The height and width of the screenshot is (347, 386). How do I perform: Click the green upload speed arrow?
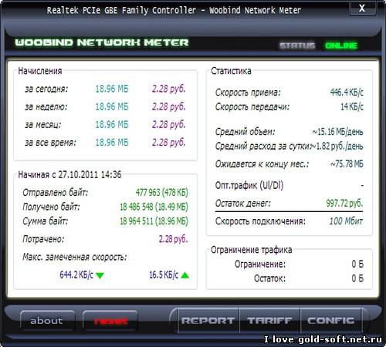[x=185, y=275]
